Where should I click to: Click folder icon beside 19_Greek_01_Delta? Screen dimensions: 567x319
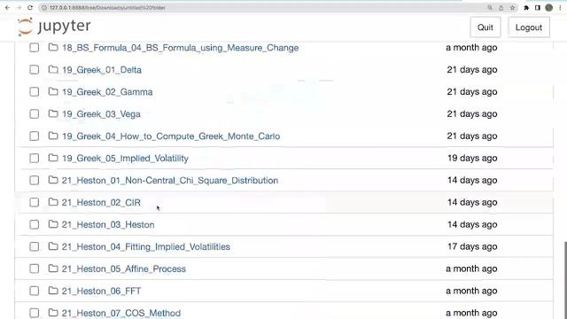(x=53, y=69)
